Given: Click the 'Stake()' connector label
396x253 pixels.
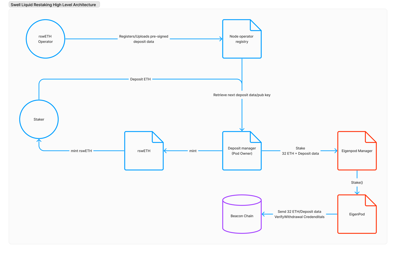Looking at the screenshot, I should coord(357,183).
